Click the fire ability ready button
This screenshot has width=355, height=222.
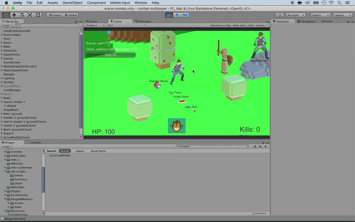tap(177, 126)
